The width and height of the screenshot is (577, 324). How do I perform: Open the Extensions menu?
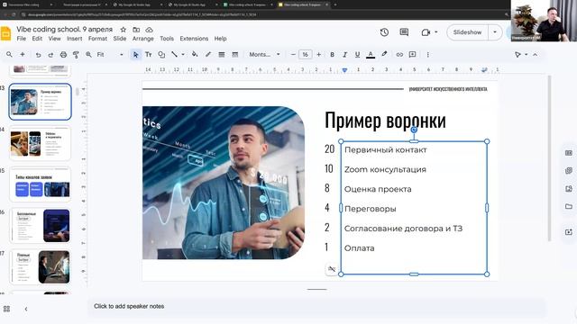(x=194, y=39)
